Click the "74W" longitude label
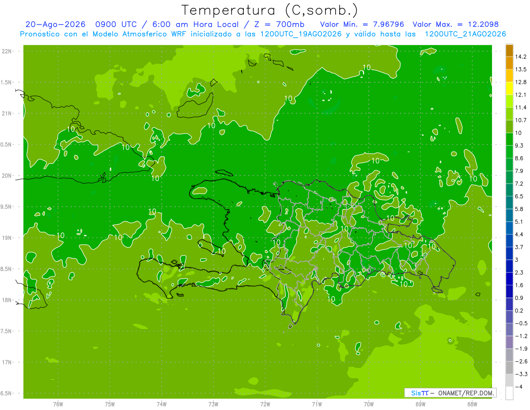Screen dimensions: 530x410 tap(162, 404)
